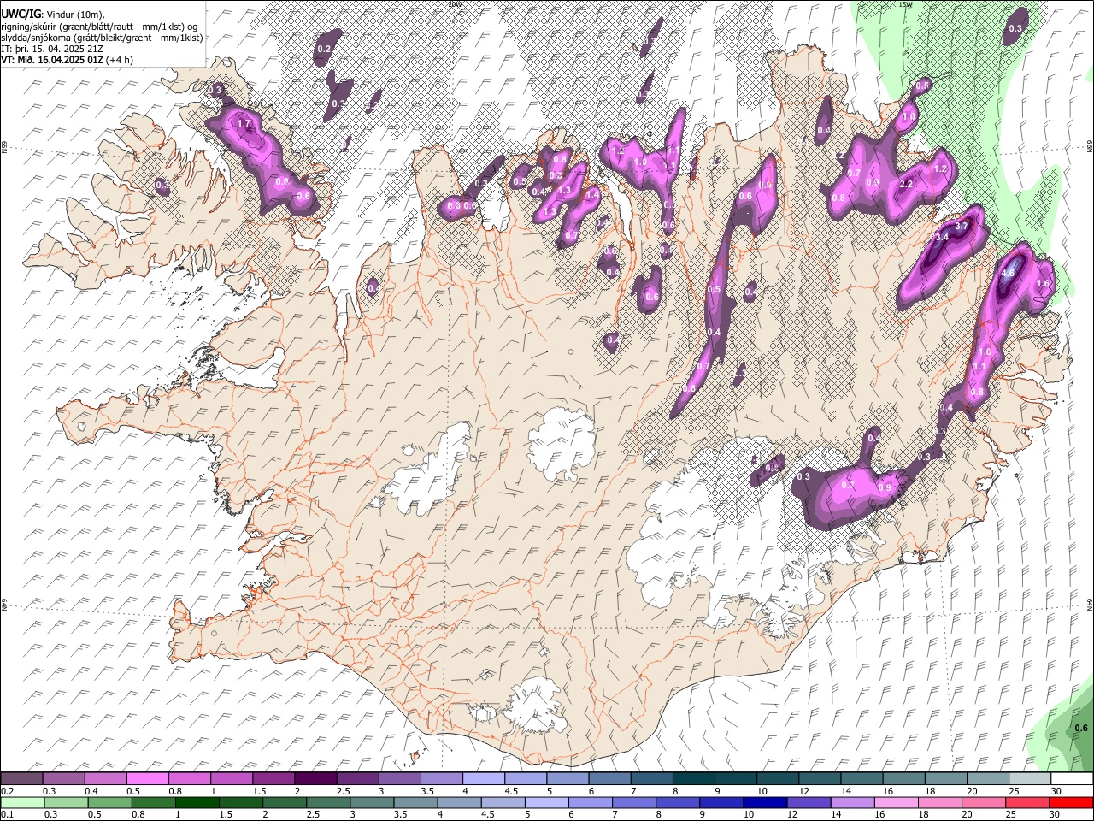The height and width of the screenshot is (821, 1094).
Task: Click palest green lower swatch labeled 0.1
Action: point(23,802)
